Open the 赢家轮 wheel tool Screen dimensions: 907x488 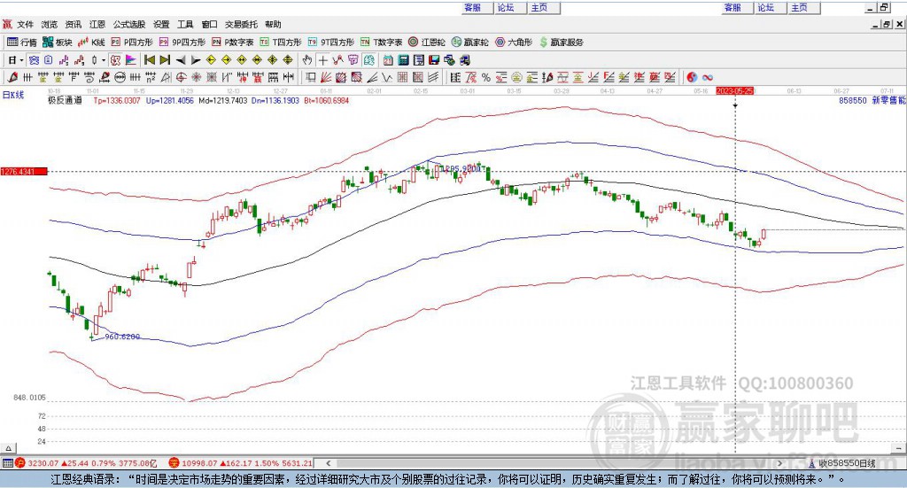coord(469,43)
